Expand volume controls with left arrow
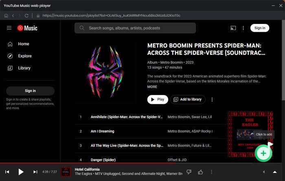The image size is (285, 181). coord(264,172)
